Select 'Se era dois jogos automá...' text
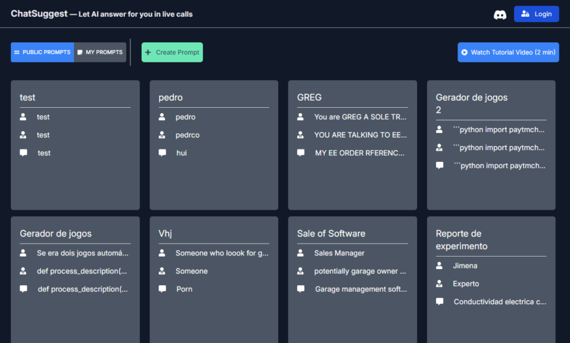 pyautogui.click(x=83, y=253)
